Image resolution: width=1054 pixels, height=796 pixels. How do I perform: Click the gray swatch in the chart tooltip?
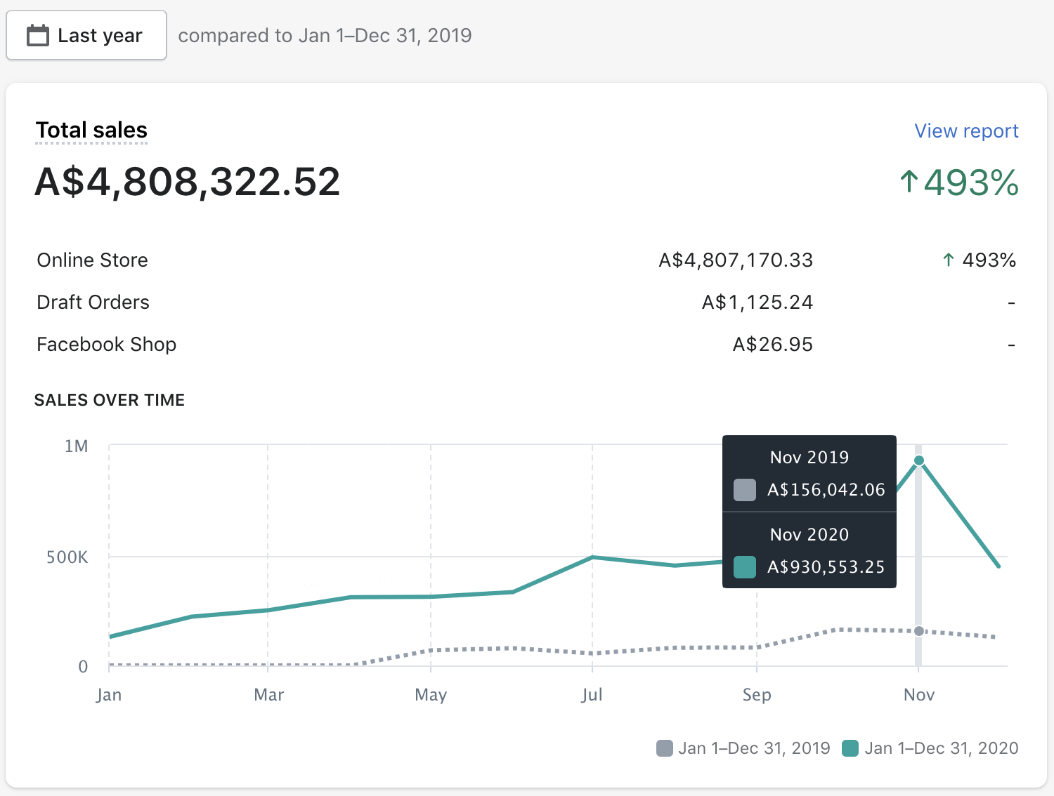(744, 489)
